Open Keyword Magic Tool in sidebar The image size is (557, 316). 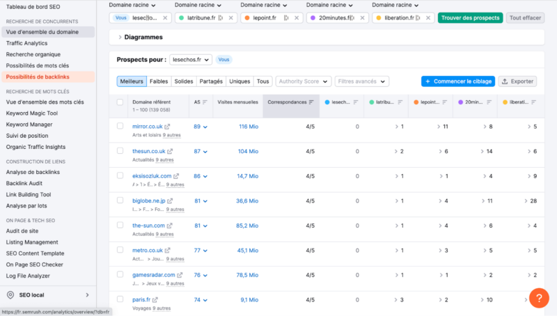[32, 113]
